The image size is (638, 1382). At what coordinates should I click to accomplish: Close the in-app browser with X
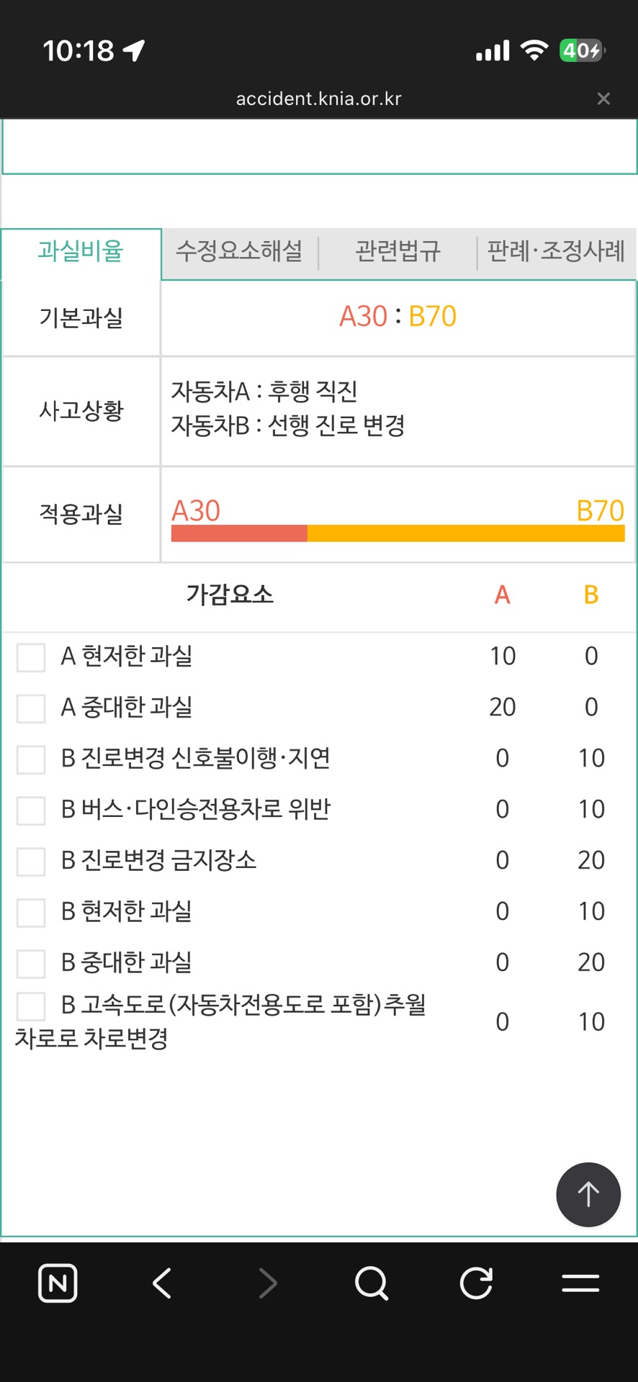coord(603,99)
